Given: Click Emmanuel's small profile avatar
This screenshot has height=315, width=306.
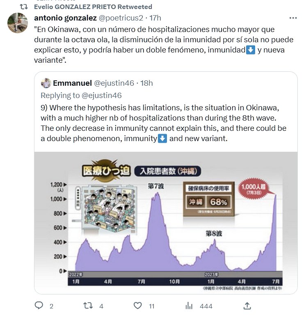Looking at the screenshot, I should 46,83.
